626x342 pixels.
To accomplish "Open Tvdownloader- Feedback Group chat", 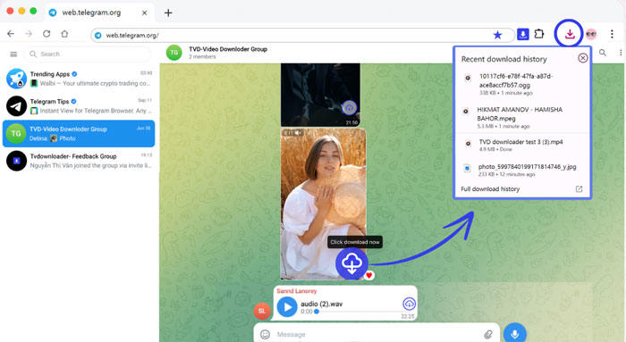I will pyautogui.click(x=79, y=161).
